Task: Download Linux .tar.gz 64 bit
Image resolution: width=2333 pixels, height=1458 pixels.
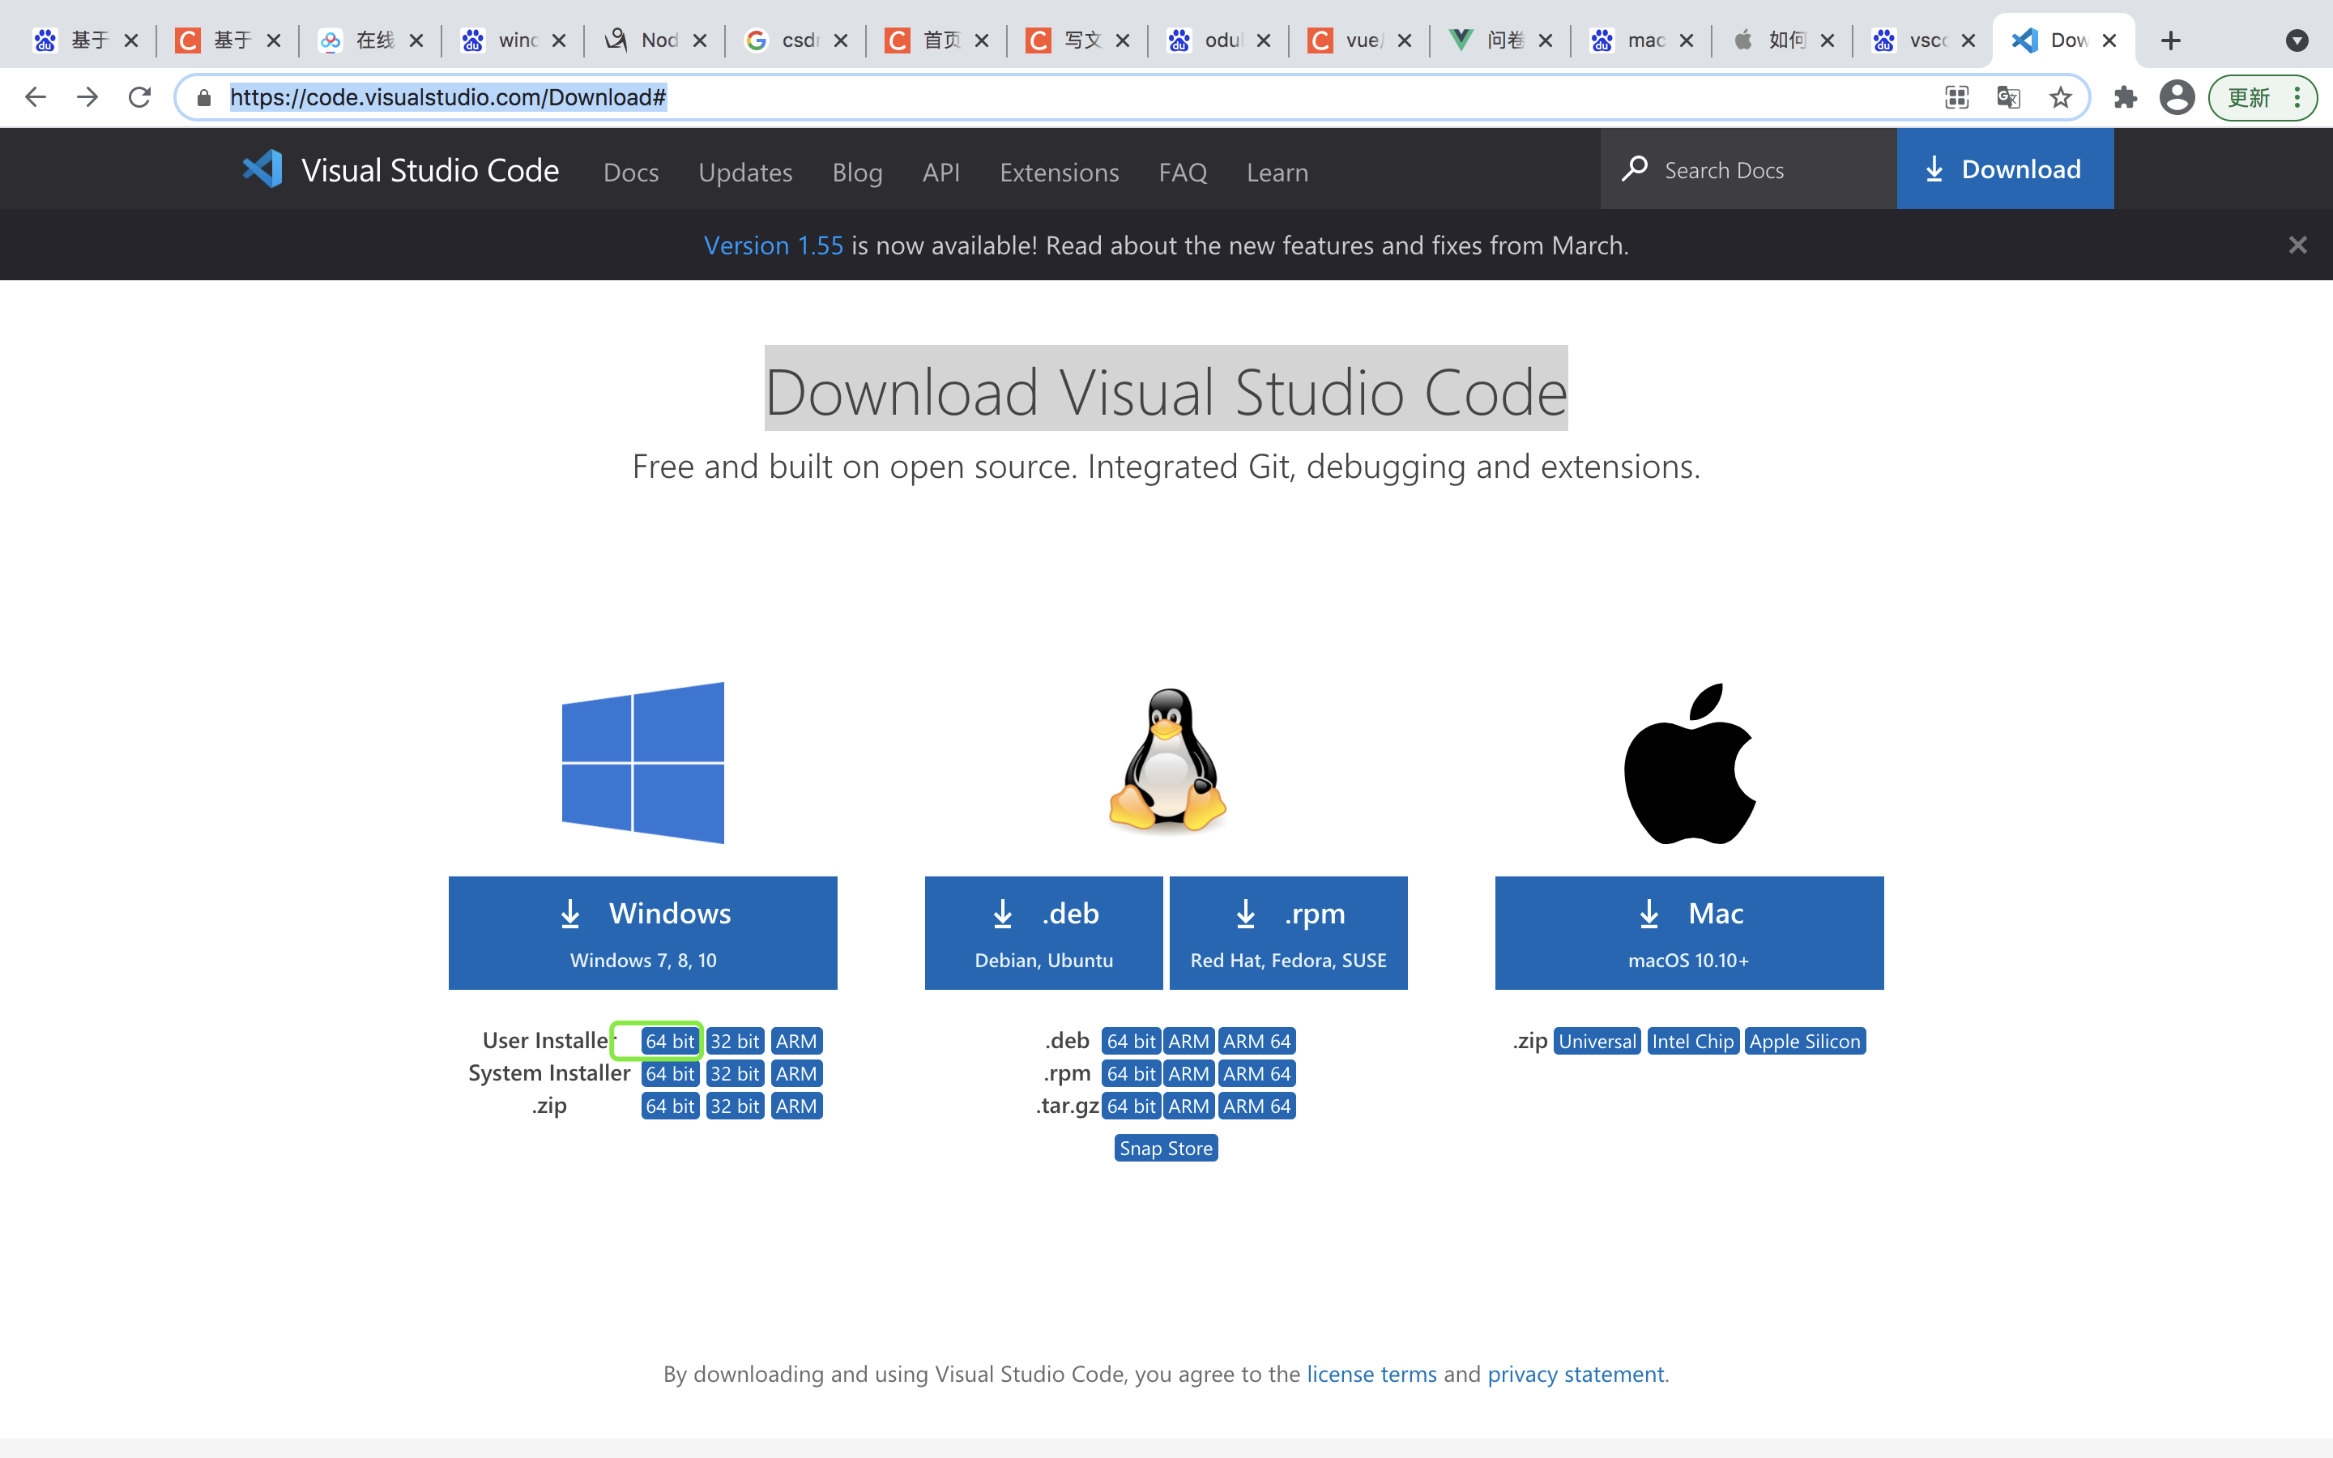Action: [x=1131, y=1106]
